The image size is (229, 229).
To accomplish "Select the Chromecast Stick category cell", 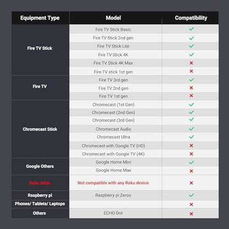I will [40, 129].
